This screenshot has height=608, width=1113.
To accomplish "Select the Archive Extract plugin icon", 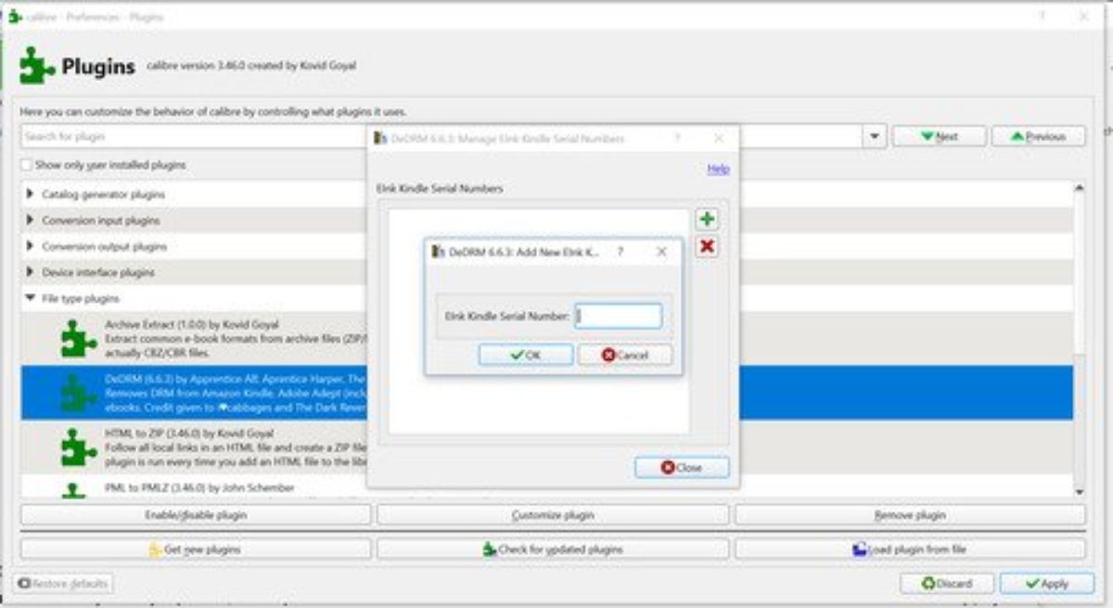I will coord(78,339).
